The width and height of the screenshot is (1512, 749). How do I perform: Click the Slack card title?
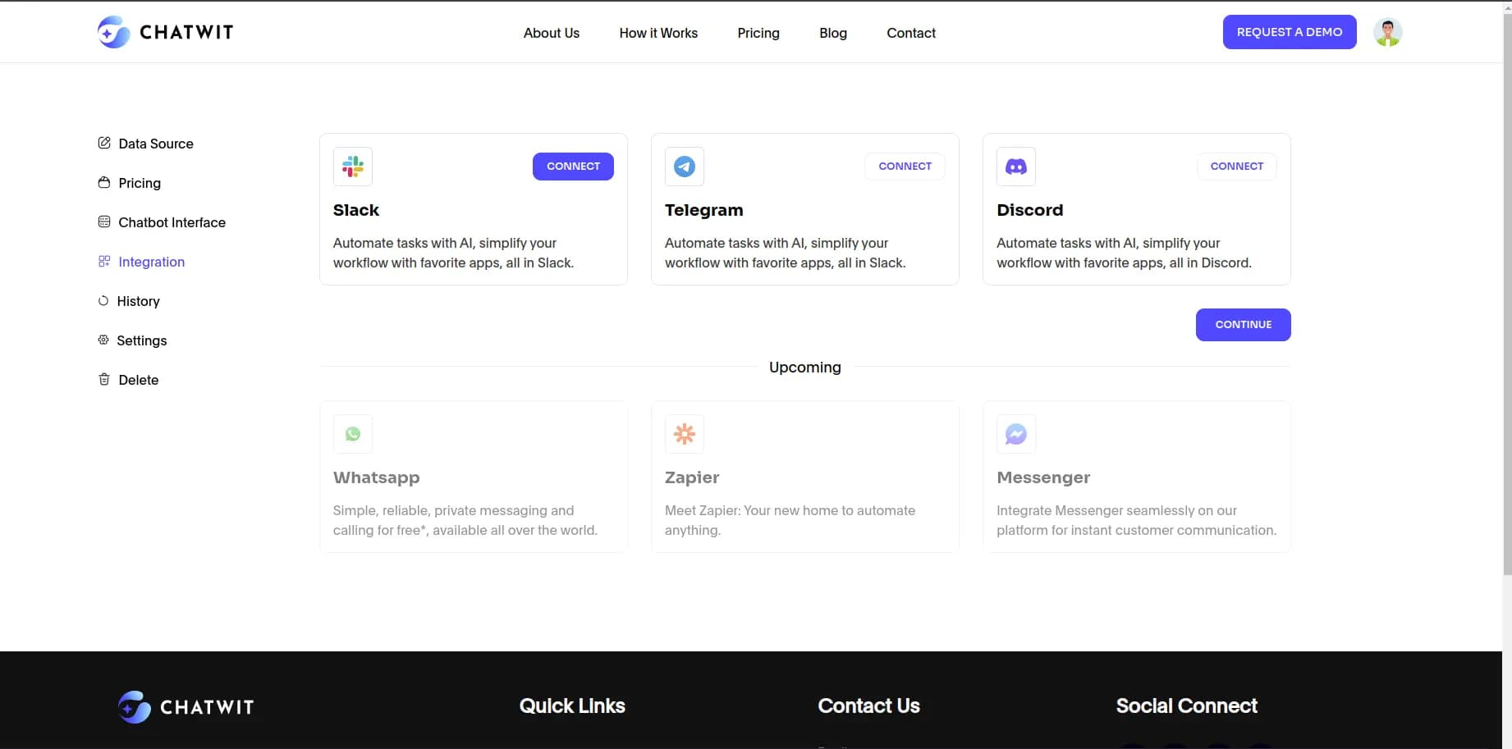click(x=356, y=210)
